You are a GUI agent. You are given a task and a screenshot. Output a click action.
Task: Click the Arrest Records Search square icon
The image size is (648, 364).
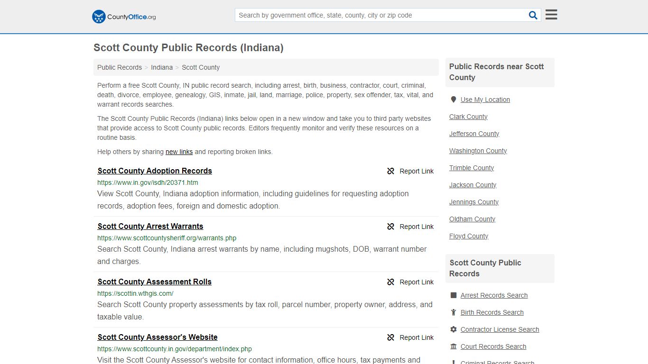click(x=454, y=295)
